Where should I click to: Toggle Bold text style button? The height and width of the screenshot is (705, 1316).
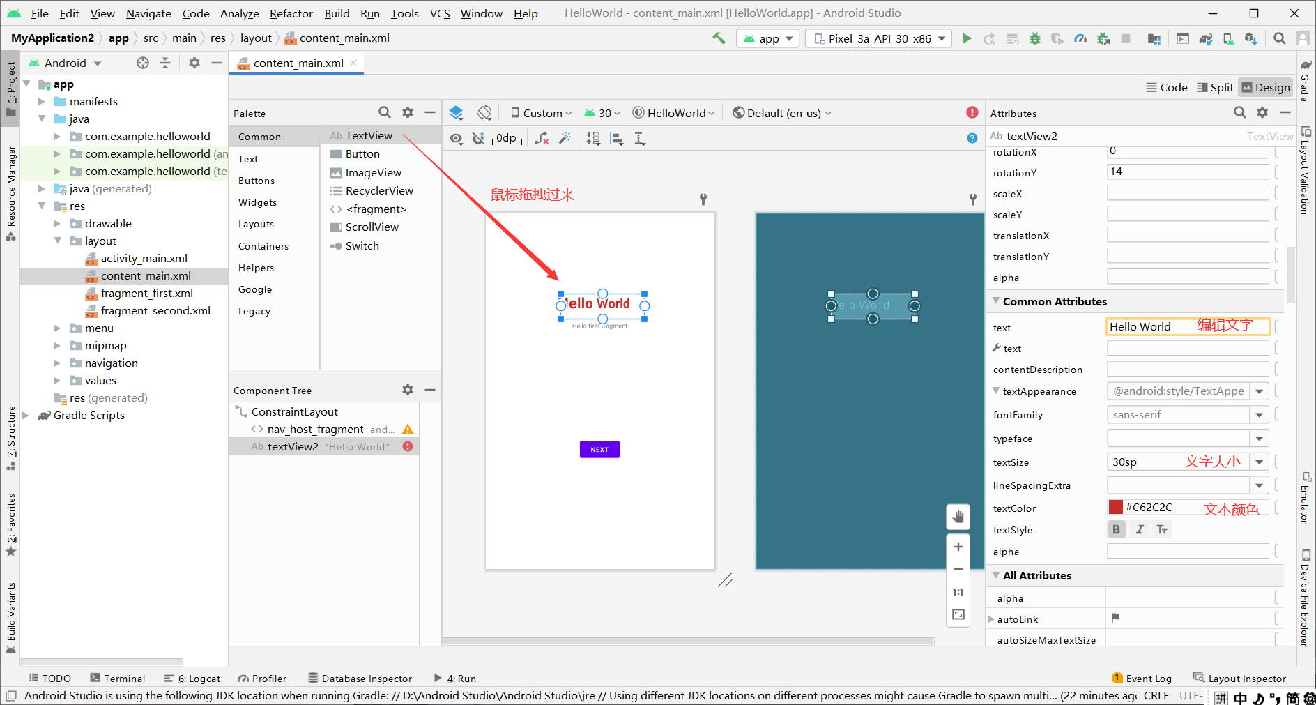1117,529
